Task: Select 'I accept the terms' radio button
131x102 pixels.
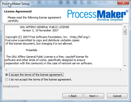Action: pos(7,75)
